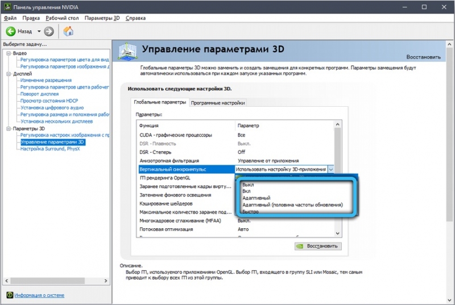Click main page scroll down arrow
The height and width of the screenshot is (305, 455).
(449, 300)
